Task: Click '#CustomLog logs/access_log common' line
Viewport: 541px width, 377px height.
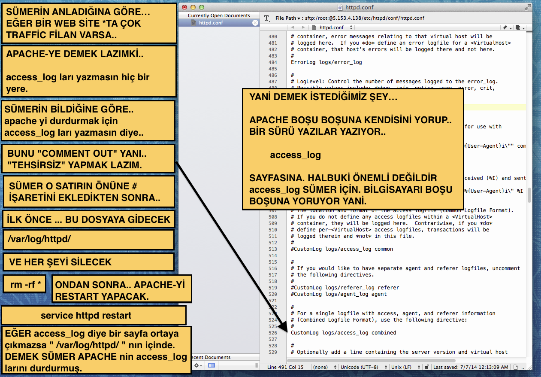Action: click(342, 249)
